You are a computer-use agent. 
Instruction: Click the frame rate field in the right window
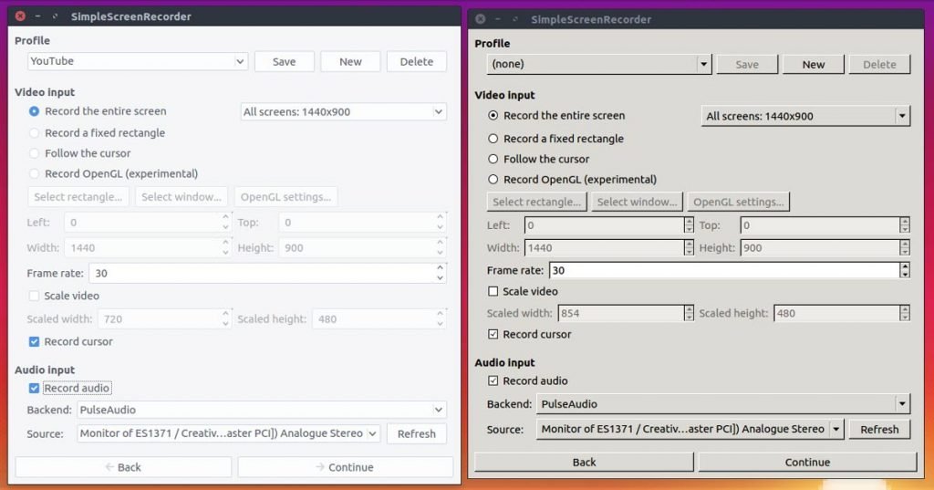pos(722,270)
